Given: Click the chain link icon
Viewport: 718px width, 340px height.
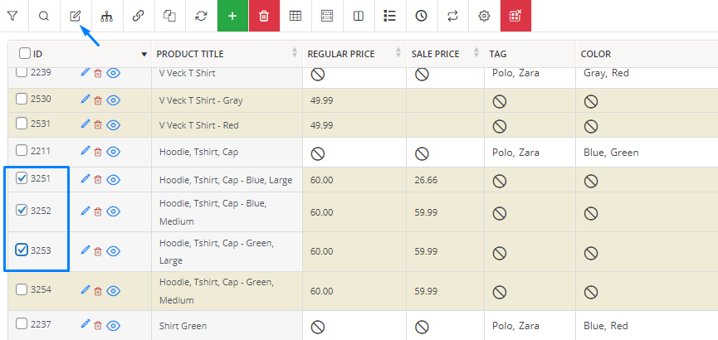Looking at the screenshot, I should point(139,16).
